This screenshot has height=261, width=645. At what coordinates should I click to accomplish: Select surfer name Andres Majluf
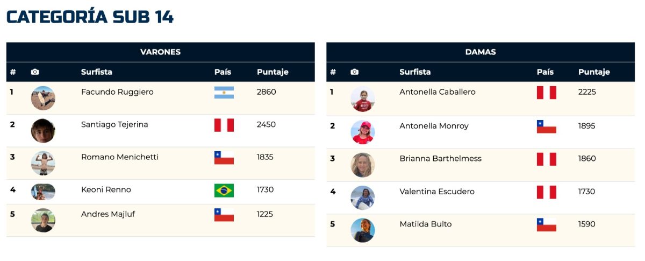coord(108,214)
